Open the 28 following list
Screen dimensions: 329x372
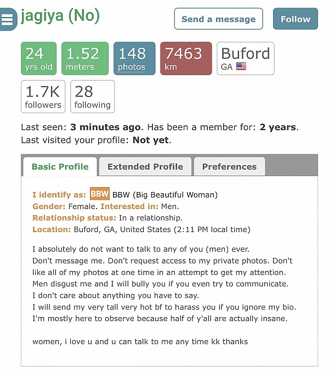click(x=93, y=97)
